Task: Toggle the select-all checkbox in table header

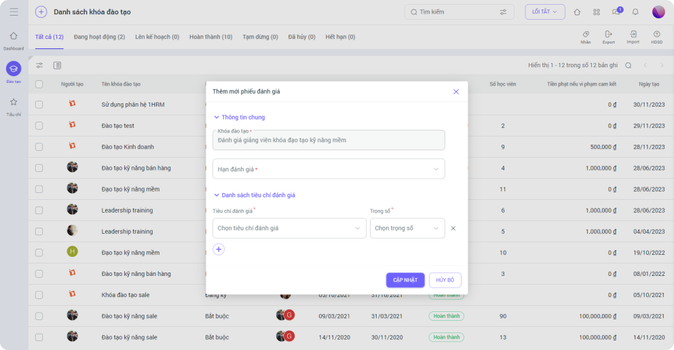Action: 39,84
